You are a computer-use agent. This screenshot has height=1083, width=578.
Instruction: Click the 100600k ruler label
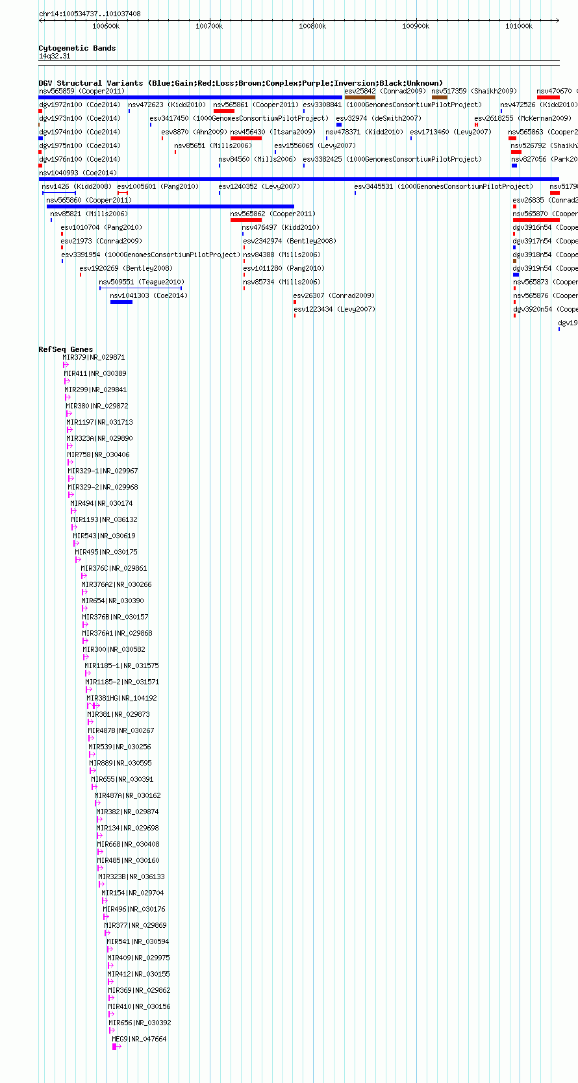click(106, 27)
